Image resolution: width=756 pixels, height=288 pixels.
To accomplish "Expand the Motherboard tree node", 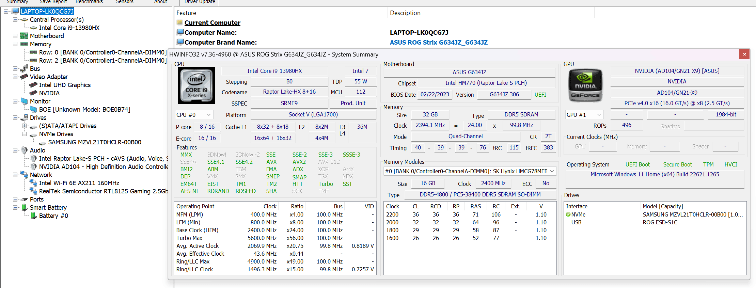I will click(15, 36).
